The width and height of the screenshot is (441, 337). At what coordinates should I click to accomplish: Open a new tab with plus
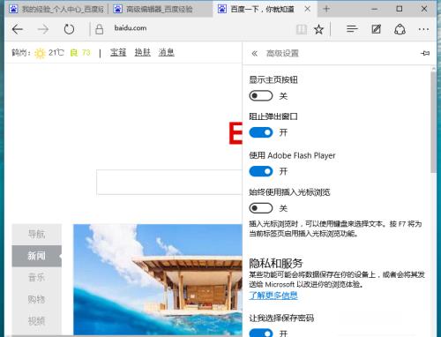[x=326, y=9]
